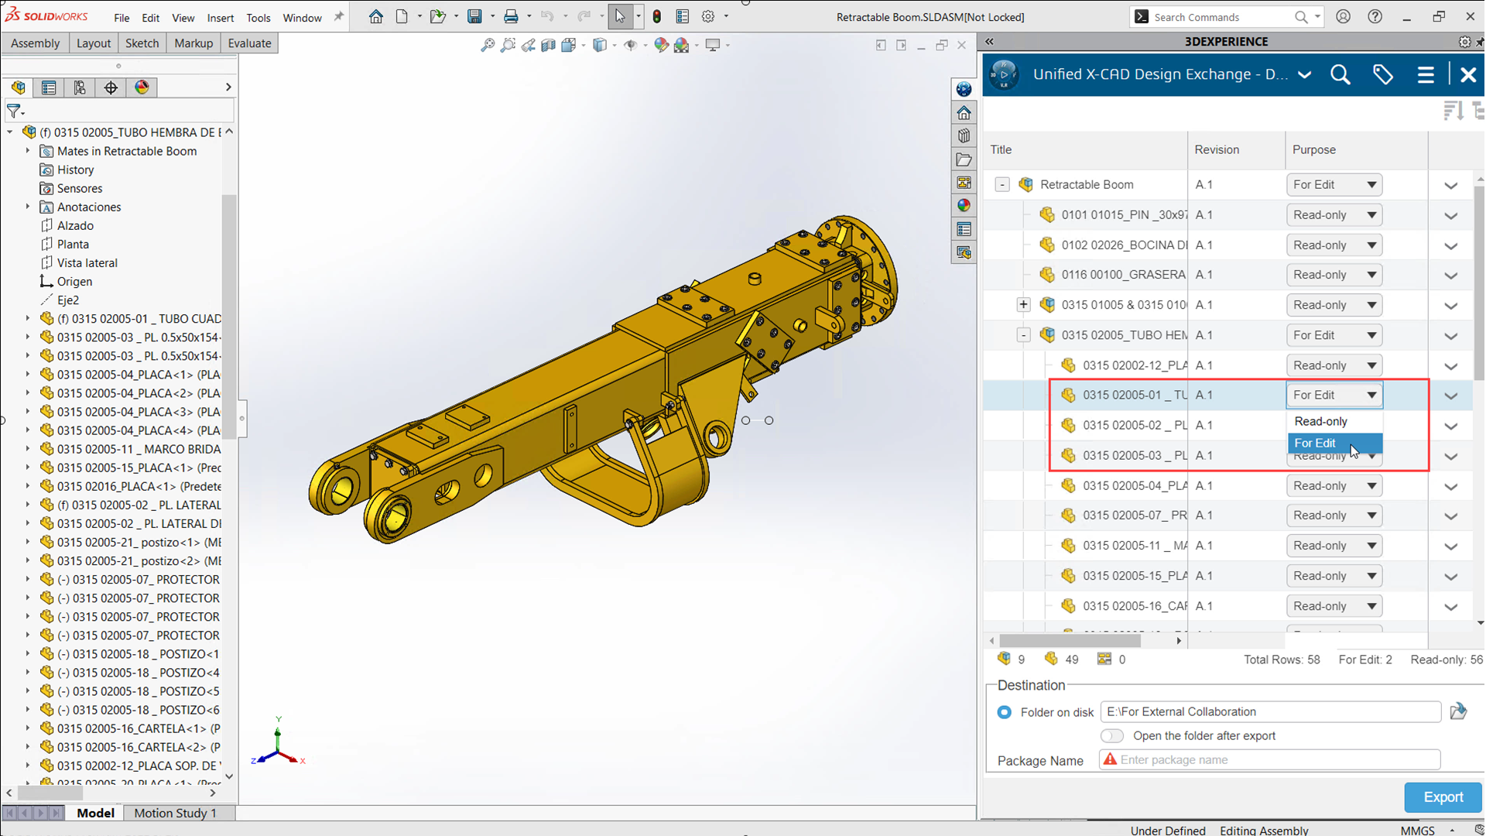1486x836 pixels.
Task: Open the DisplayManager appearance tab icon
Action: (142, 87)
